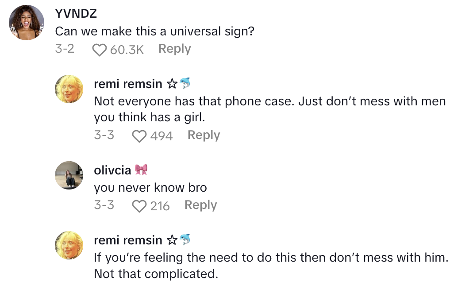The height and width of the screenshot is (286, 469).
Task: Reply to remi remsin's phone case comment
Action: point(204,135)
